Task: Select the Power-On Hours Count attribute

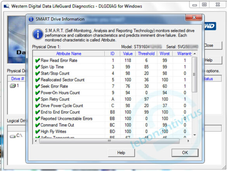Action: 113,93
